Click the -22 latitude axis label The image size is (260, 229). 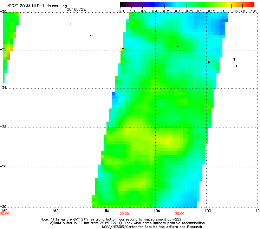click(x=3, y=49)
